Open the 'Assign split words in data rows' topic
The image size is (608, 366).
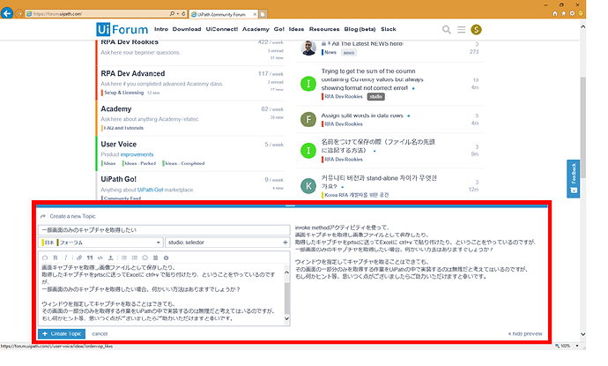pos(362,116)
